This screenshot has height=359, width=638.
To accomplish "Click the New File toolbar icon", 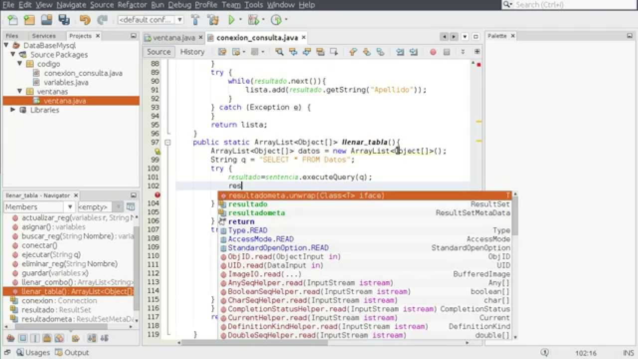I will click(13, 20).
